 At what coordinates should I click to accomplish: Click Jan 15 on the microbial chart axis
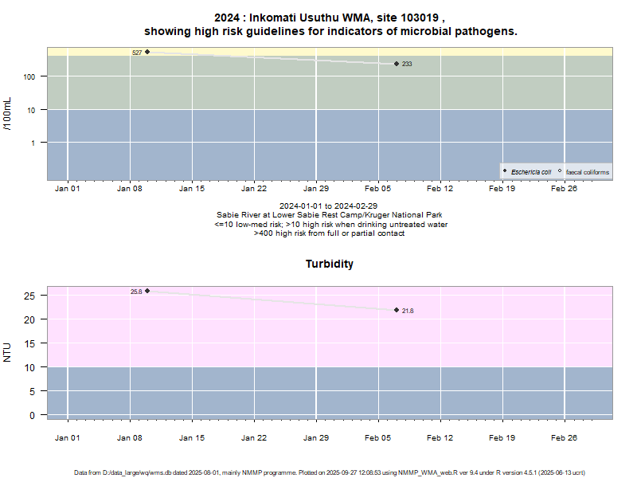click(192, 189)
